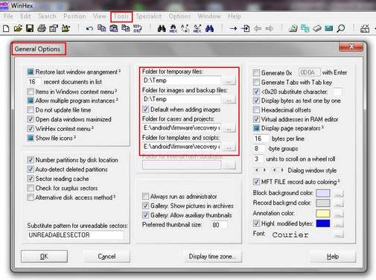Image resolution: width=376 pixels, height=280 pixels.
Task: Check Hexadecimal offsets option
Action: pyautogui.click(x=256, y=110)
